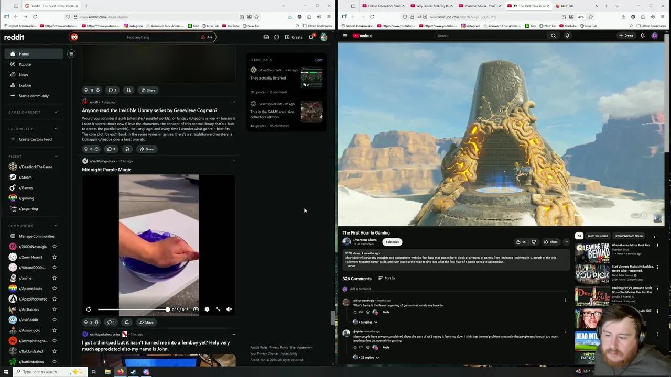
Task: Toggle captions on Reddit video player
Action: [x=196, y=309]
